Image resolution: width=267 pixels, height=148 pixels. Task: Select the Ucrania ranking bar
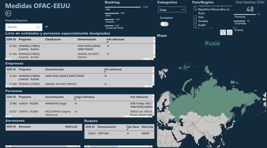point(109,19)
